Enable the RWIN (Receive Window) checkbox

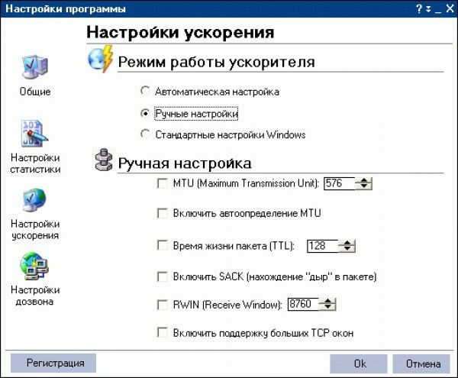pyautogui.click(x=162, y=305)
